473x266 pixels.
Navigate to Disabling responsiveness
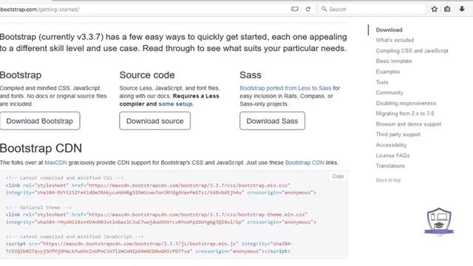pos(406,103)
